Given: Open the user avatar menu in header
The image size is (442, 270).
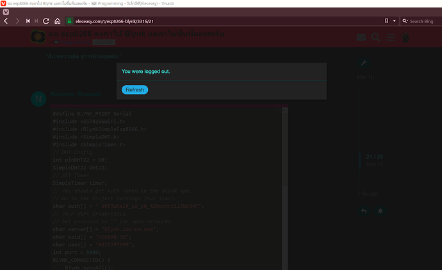Looking at the screenshot, I should tap(405, 37).
